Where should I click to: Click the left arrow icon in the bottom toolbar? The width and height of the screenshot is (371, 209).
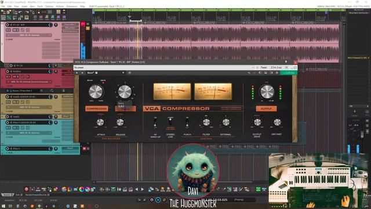click(137, 189)
